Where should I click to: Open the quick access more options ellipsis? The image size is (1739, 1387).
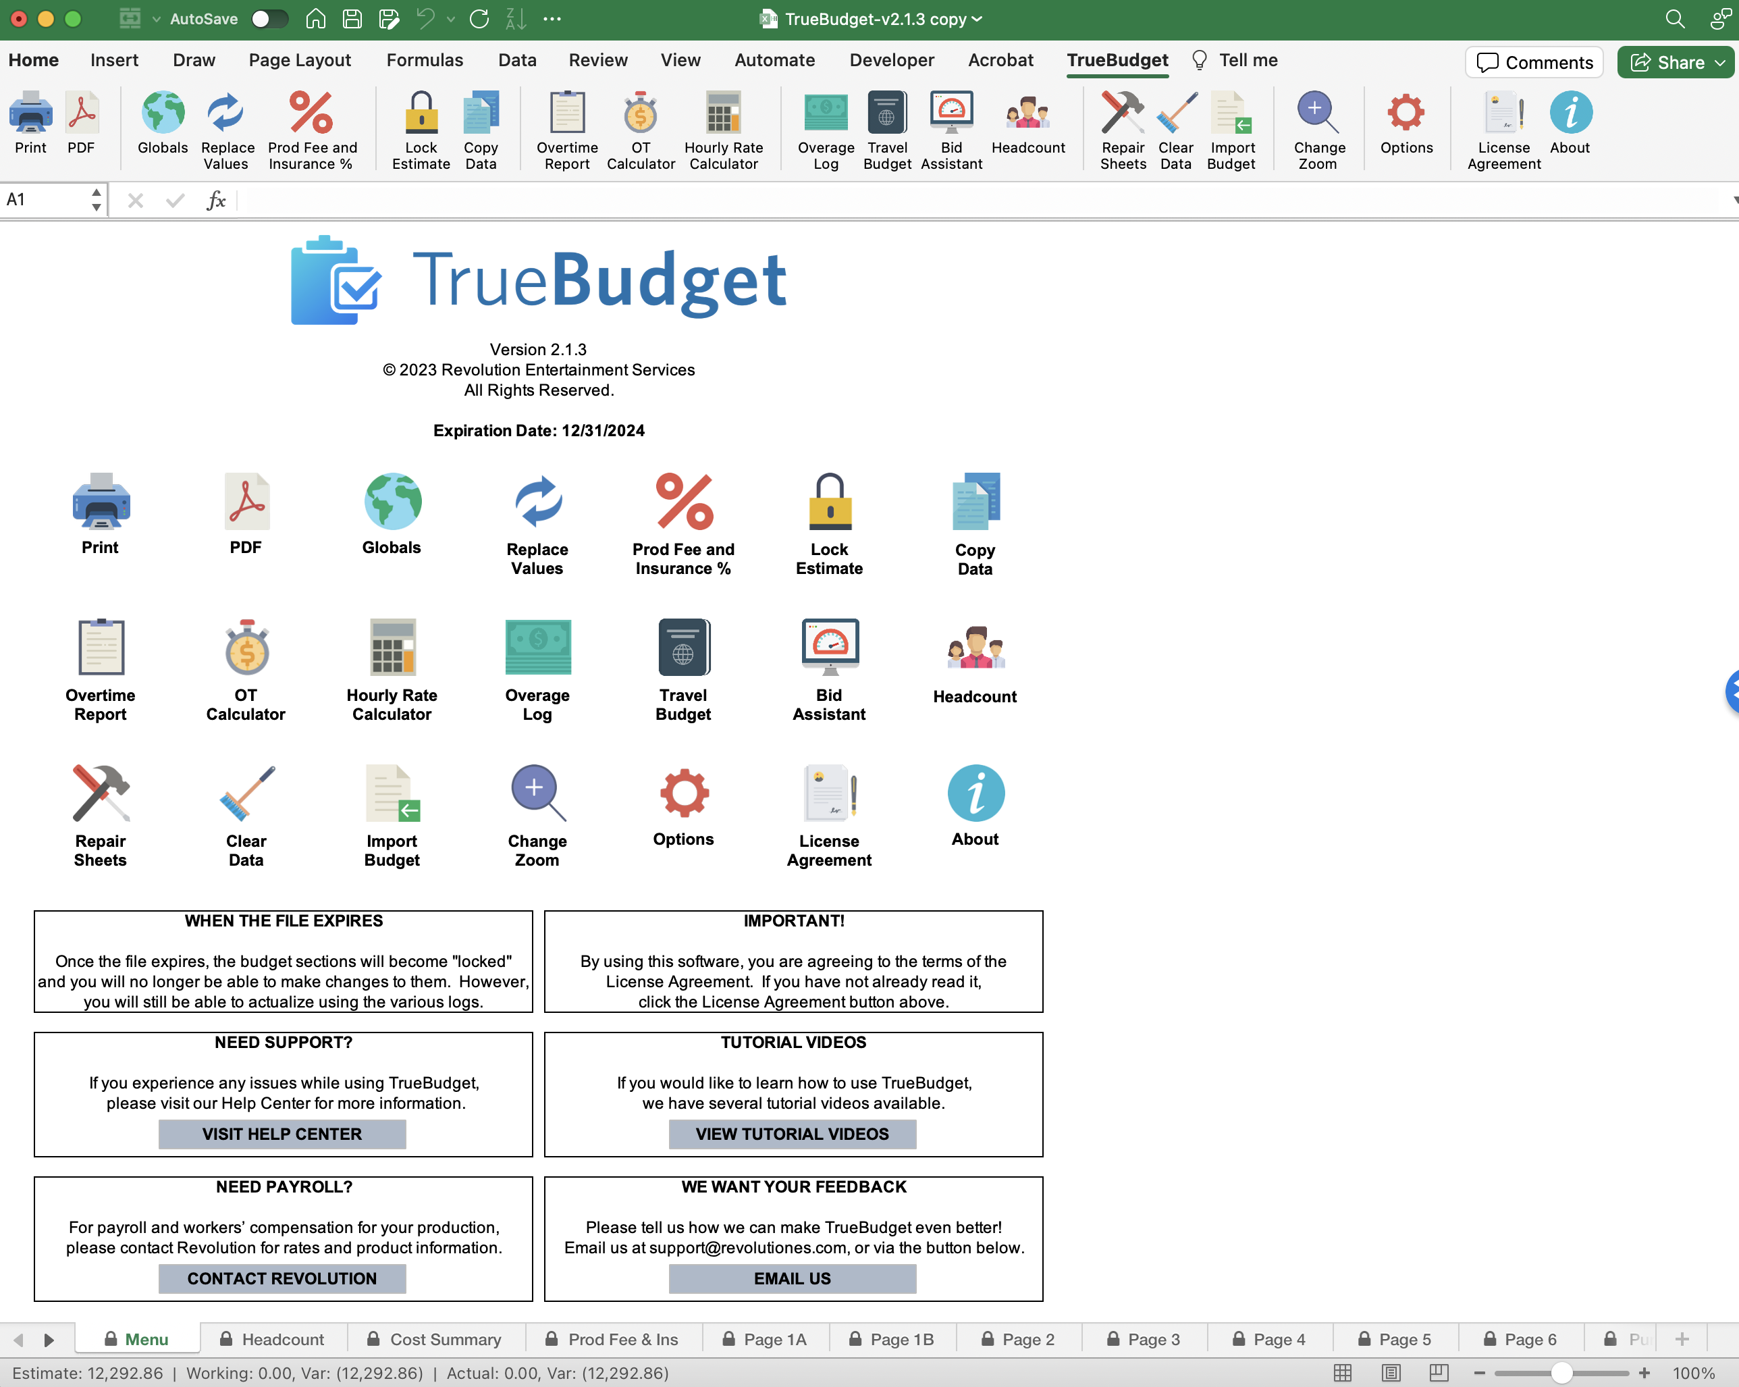(x=552, y=20)
